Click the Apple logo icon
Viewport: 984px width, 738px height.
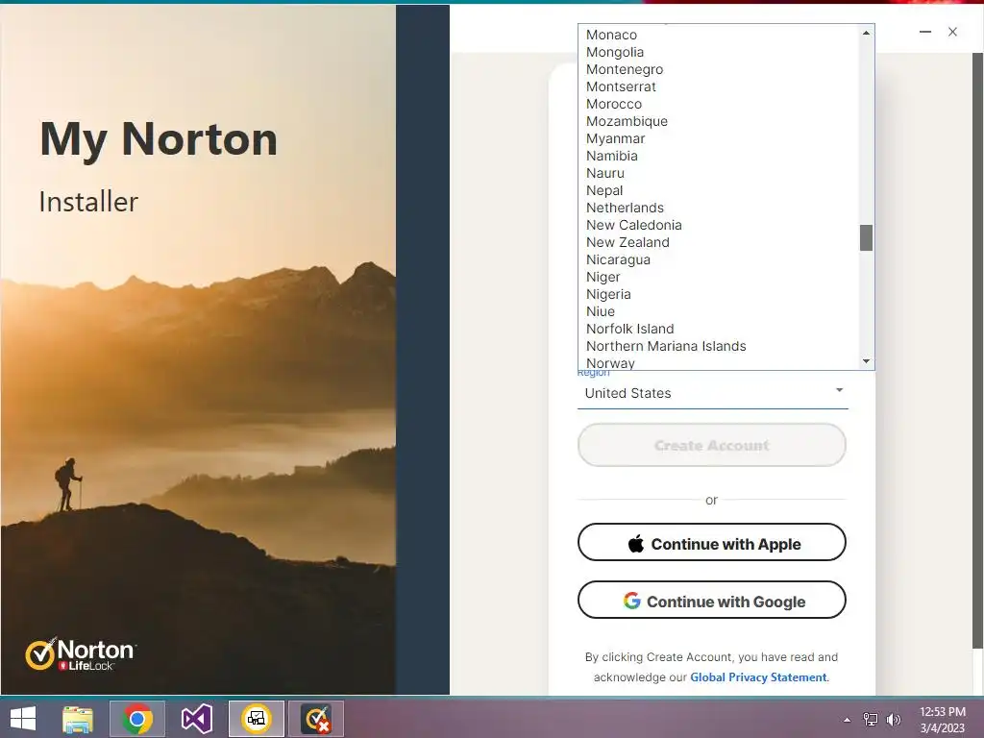pos(636,544)
